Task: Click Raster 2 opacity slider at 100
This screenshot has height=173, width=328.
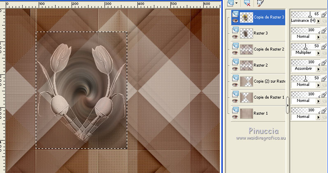Action: (305, 62)
